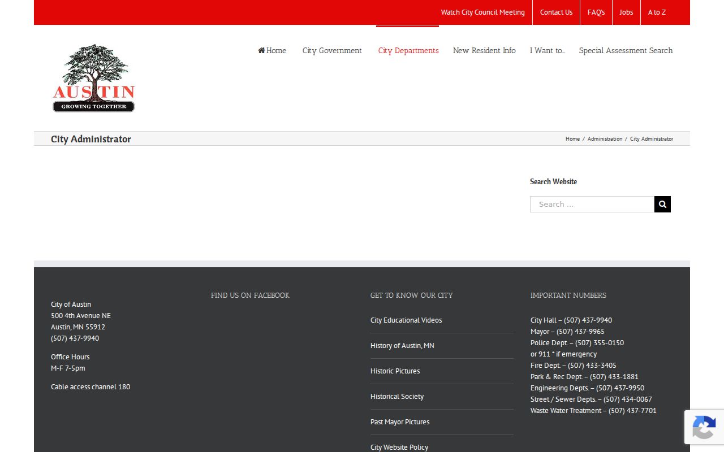Open the Austin Growing Together logo
Image resolution: width=724 pixels, height=452 pixels.
click(x=94, y=78)
